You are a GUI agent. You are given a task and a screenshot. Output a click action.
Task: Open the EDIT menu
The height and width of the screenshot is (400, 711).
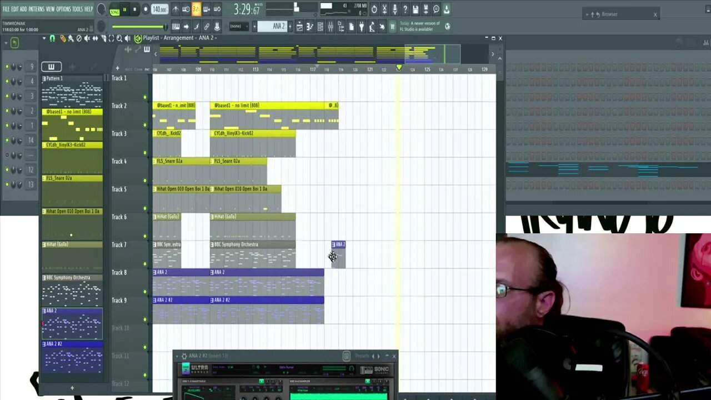(15, 9)
